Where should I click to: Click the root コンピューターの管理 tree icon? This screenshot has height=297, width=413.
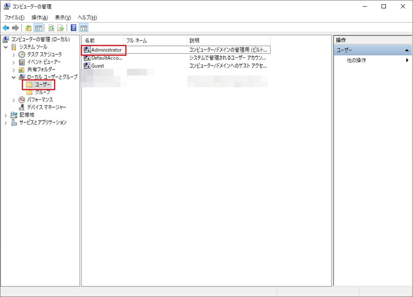6,39
